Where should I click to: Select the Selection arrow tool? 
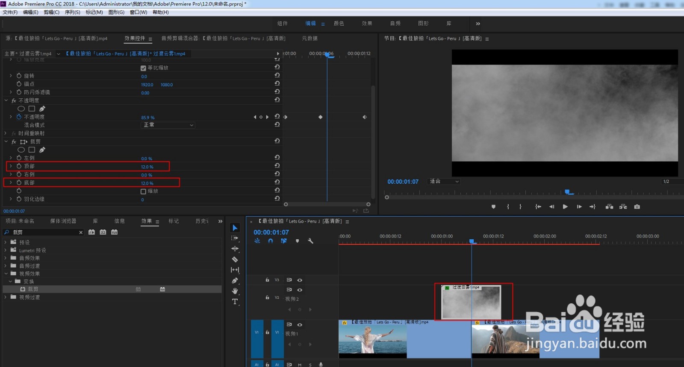pos(235,228)
